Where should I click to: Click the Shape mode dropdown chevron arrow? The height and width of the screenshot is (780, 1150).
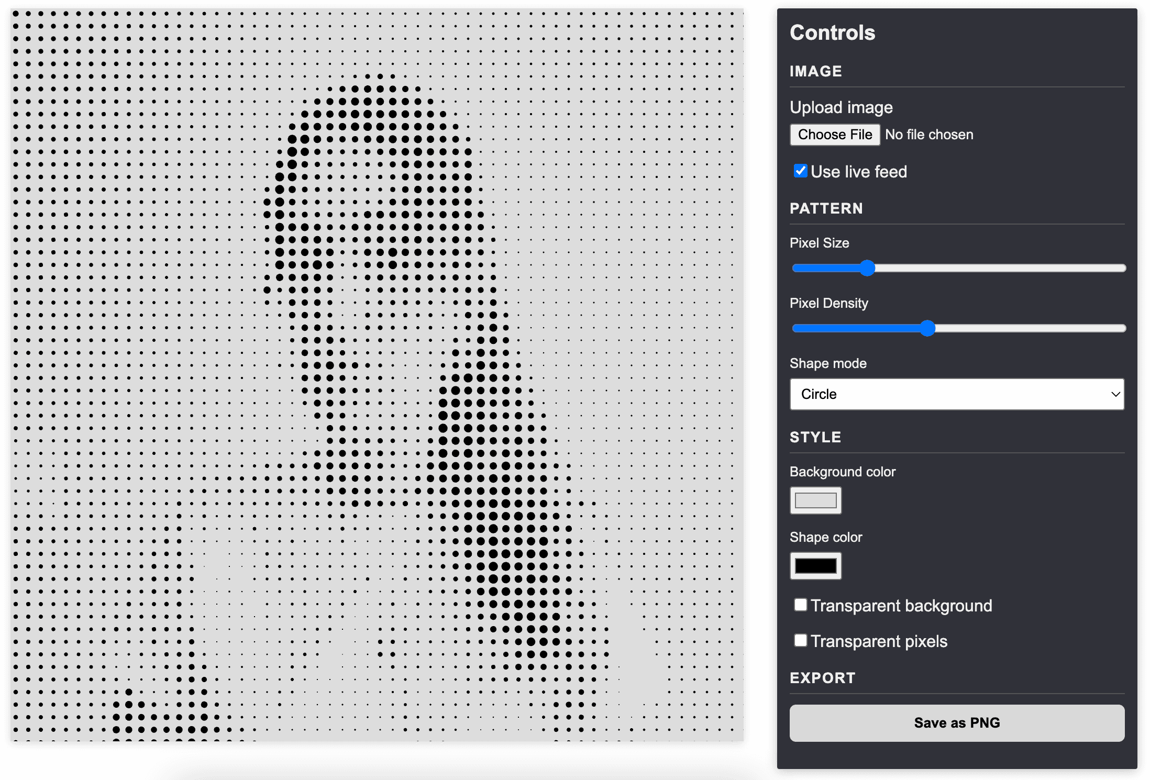[1115, 394]
